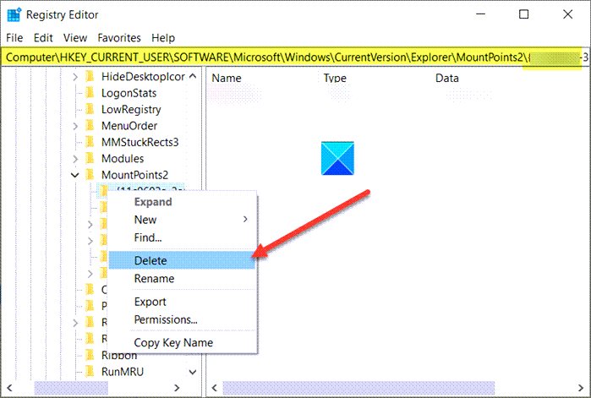
Task: Select the MountPoints2 key
Action: coord(134,175)
